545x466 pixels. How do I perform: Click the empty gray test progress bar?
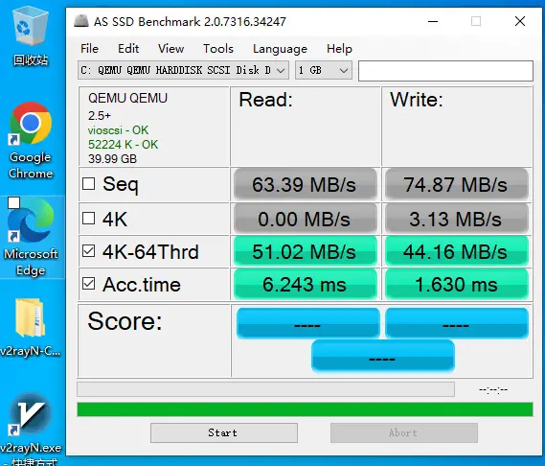point(265,389)
